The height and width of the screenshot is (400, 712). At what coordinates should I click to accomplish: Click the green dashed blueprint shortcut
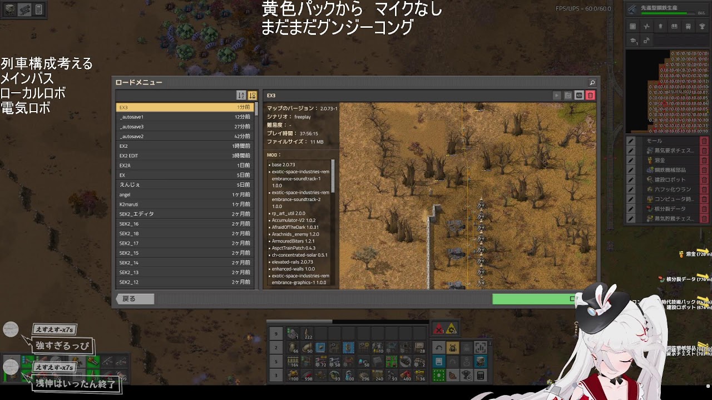click(439, 376)
